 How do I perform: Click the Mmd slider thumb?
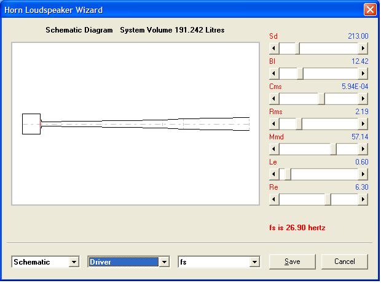pos(333,149)
